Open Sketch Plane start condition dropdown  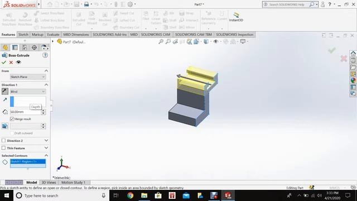(x=28, y=77)
